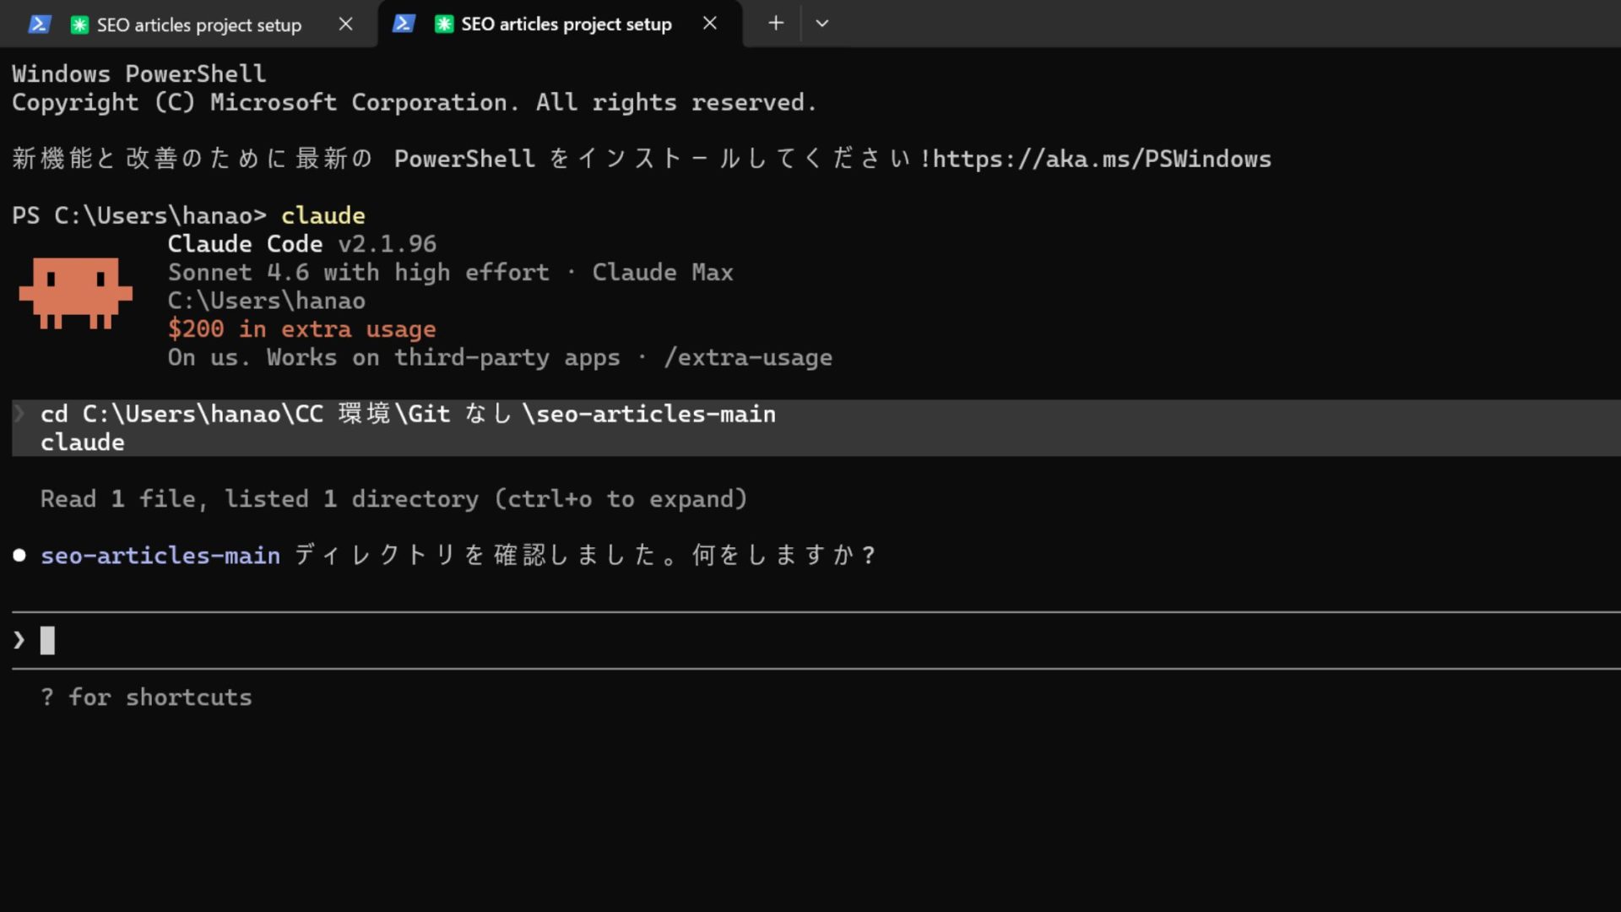Switch to the first SEO articles project setup tab

coord(198,24)
